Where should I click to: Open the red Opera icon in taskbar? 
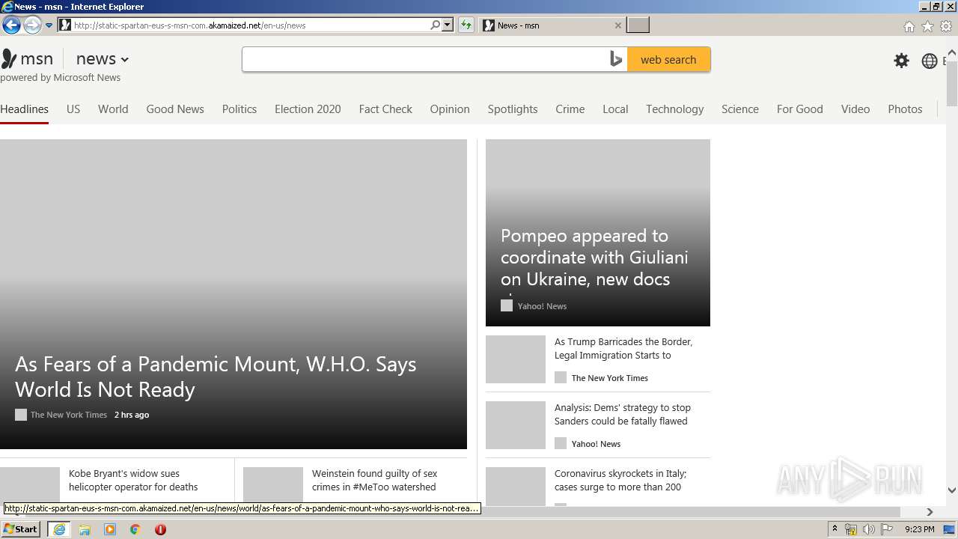click(x=160, y=529)
